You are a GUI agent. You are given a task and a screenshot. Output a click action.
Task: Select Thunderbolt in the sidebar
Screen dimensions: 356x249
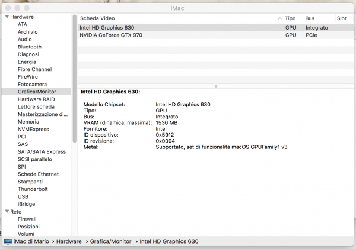click(32, 189)
